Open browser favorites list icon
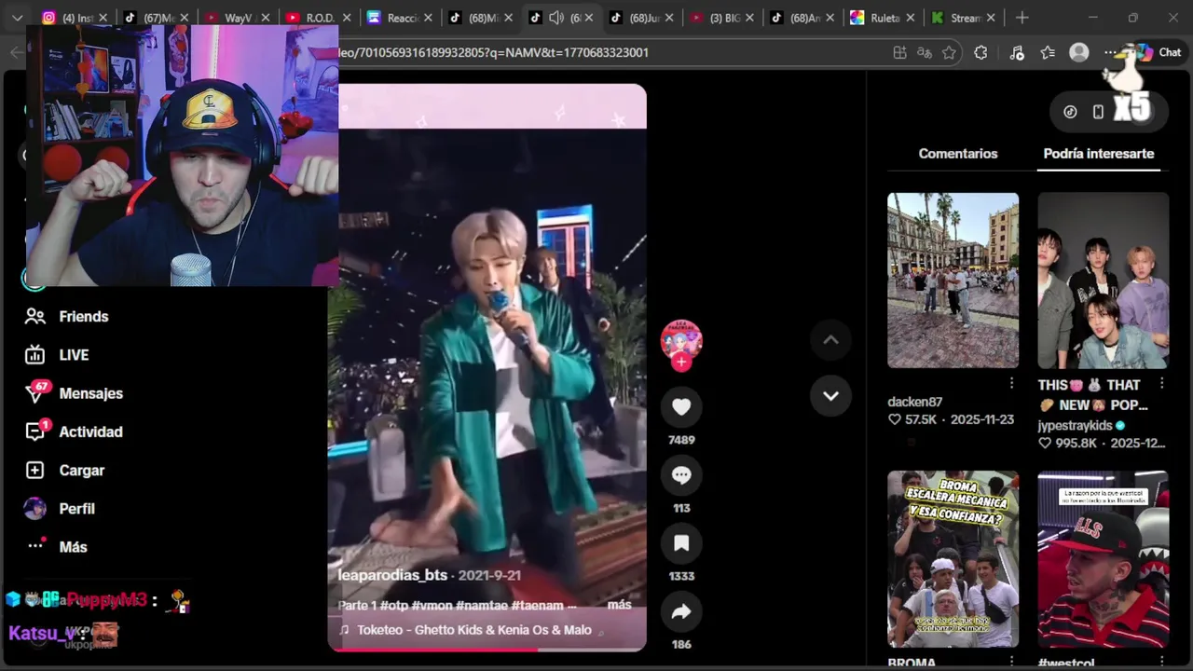The width and height of the screenshot is (1193, 671). [x=1048, y=53]
